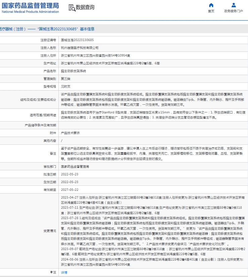
Task: Click the 首页 text link
Action: [211, 11]
